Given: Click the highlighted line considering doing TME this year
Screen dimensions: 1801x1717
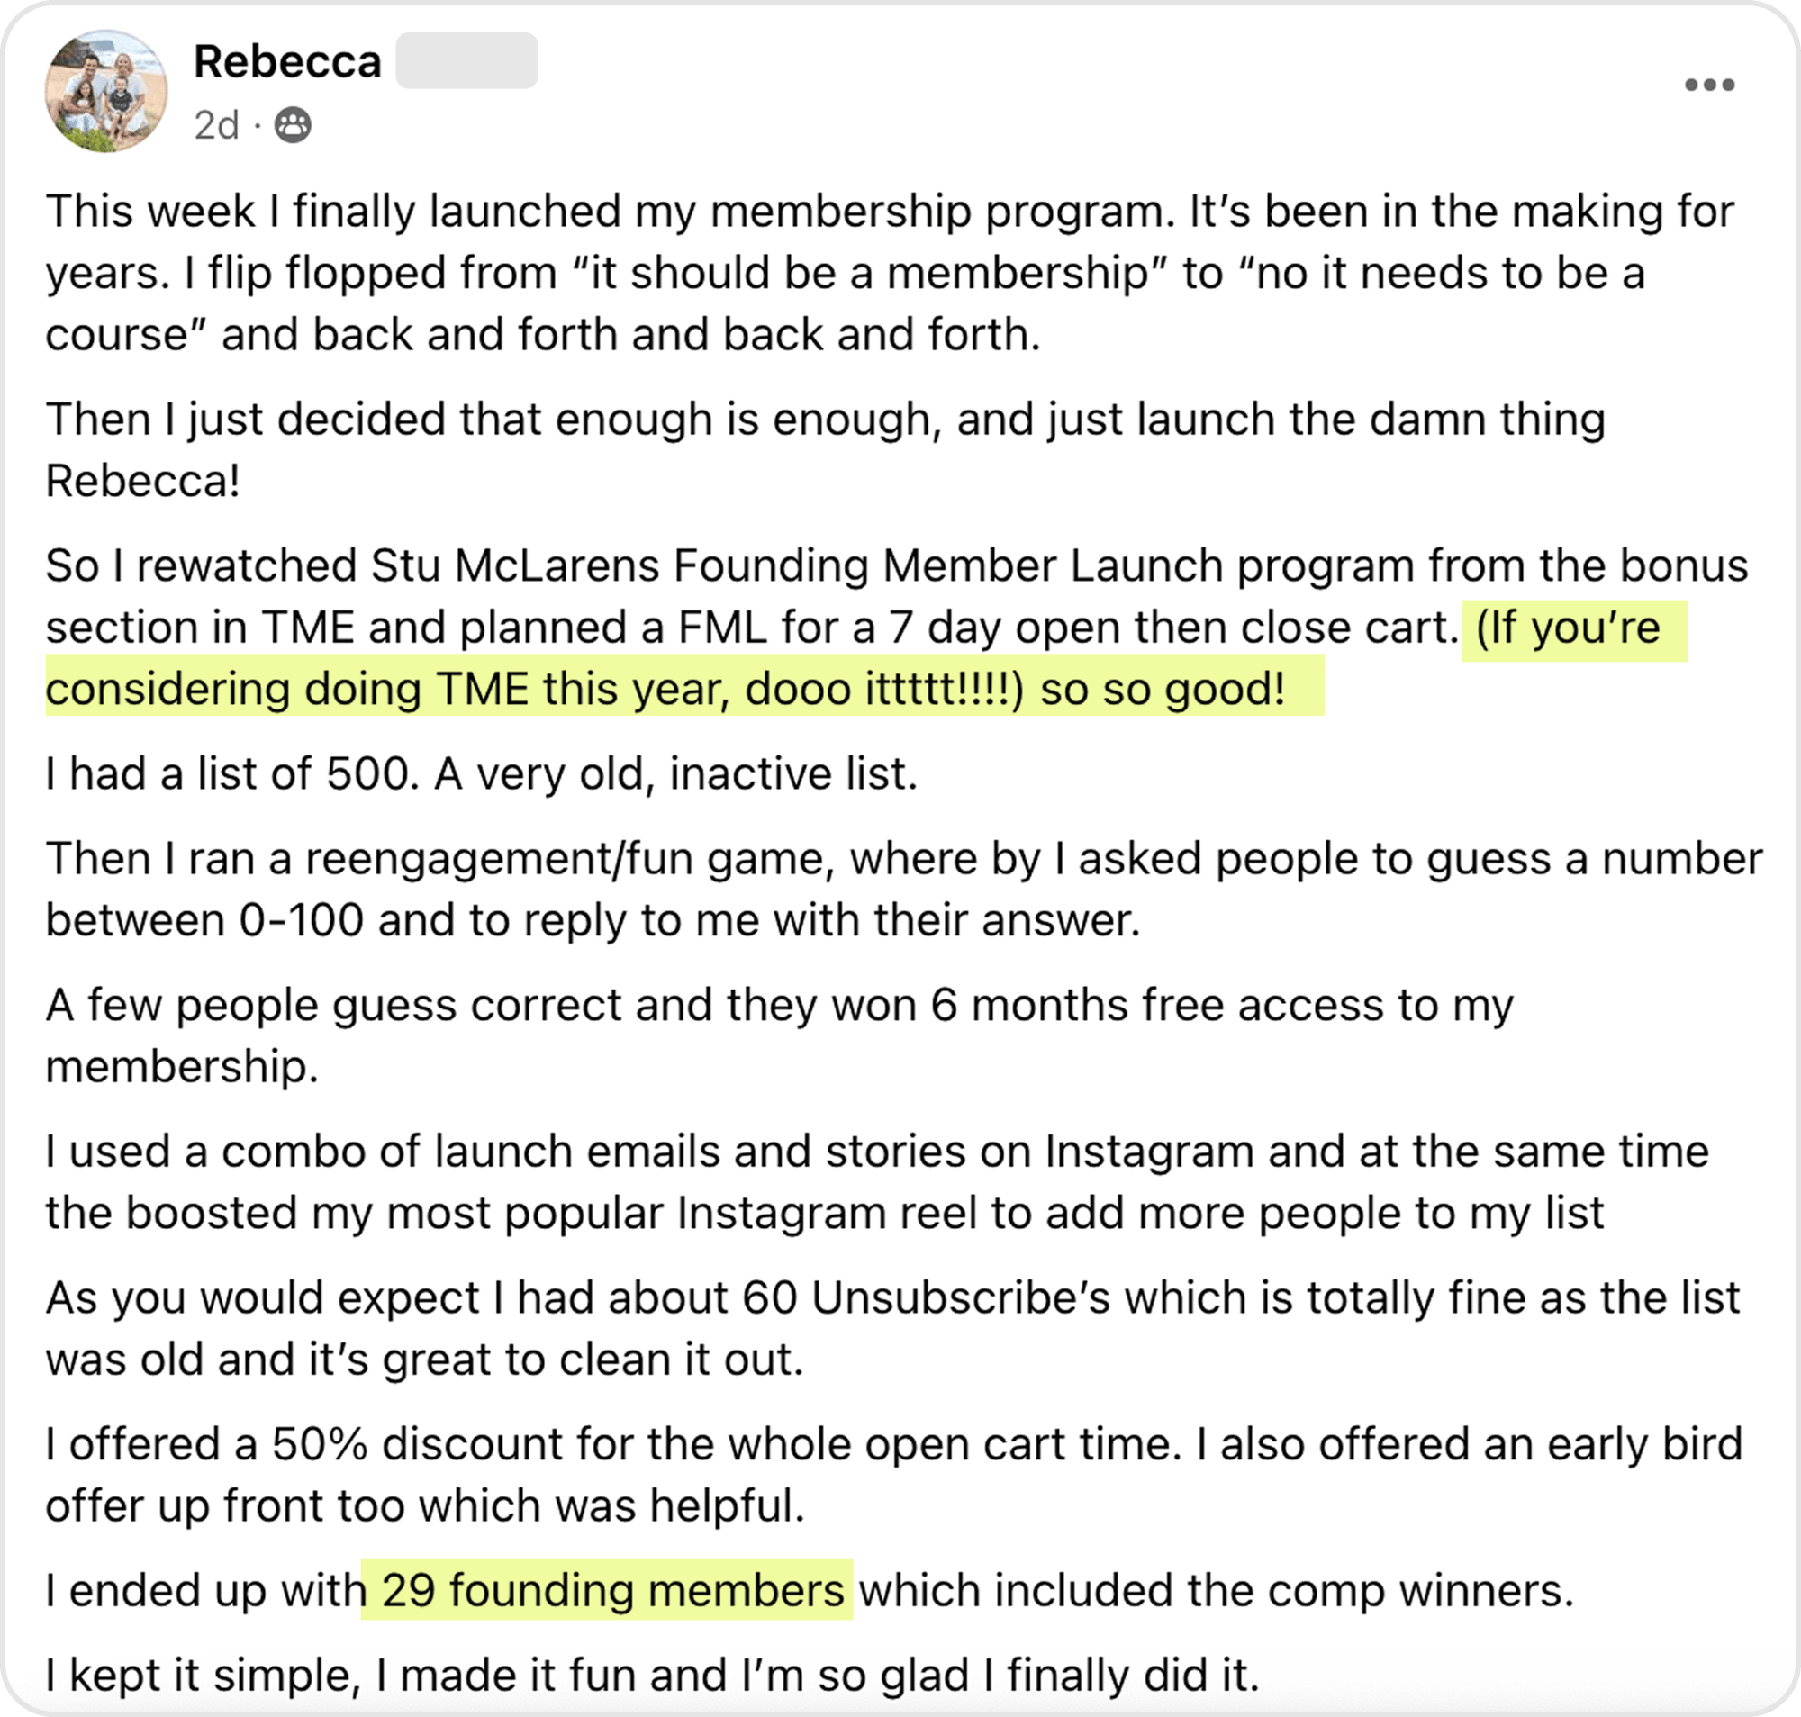Looking at the screenshot, I should (x=665, y=688).
